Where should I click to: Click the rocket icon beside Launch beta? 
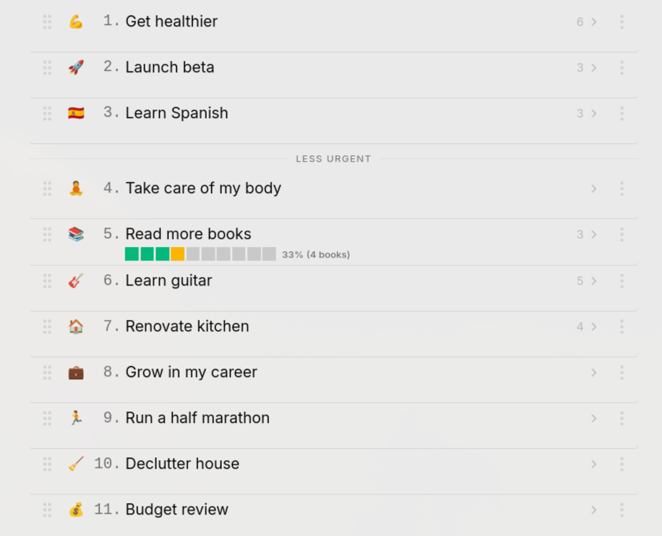(76, 68)
